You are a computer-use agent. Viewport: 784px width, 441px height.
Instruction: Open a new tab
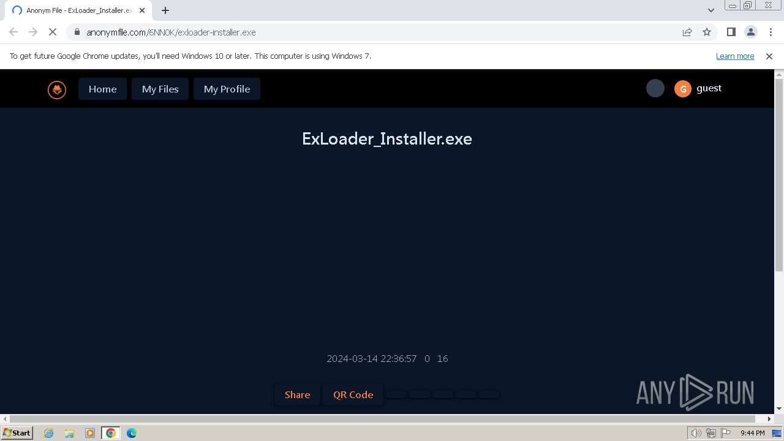[165, 10]
